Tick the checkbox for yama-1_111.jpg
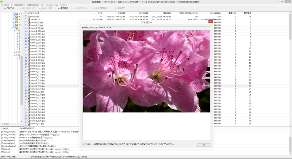 (x=26, y=66)
